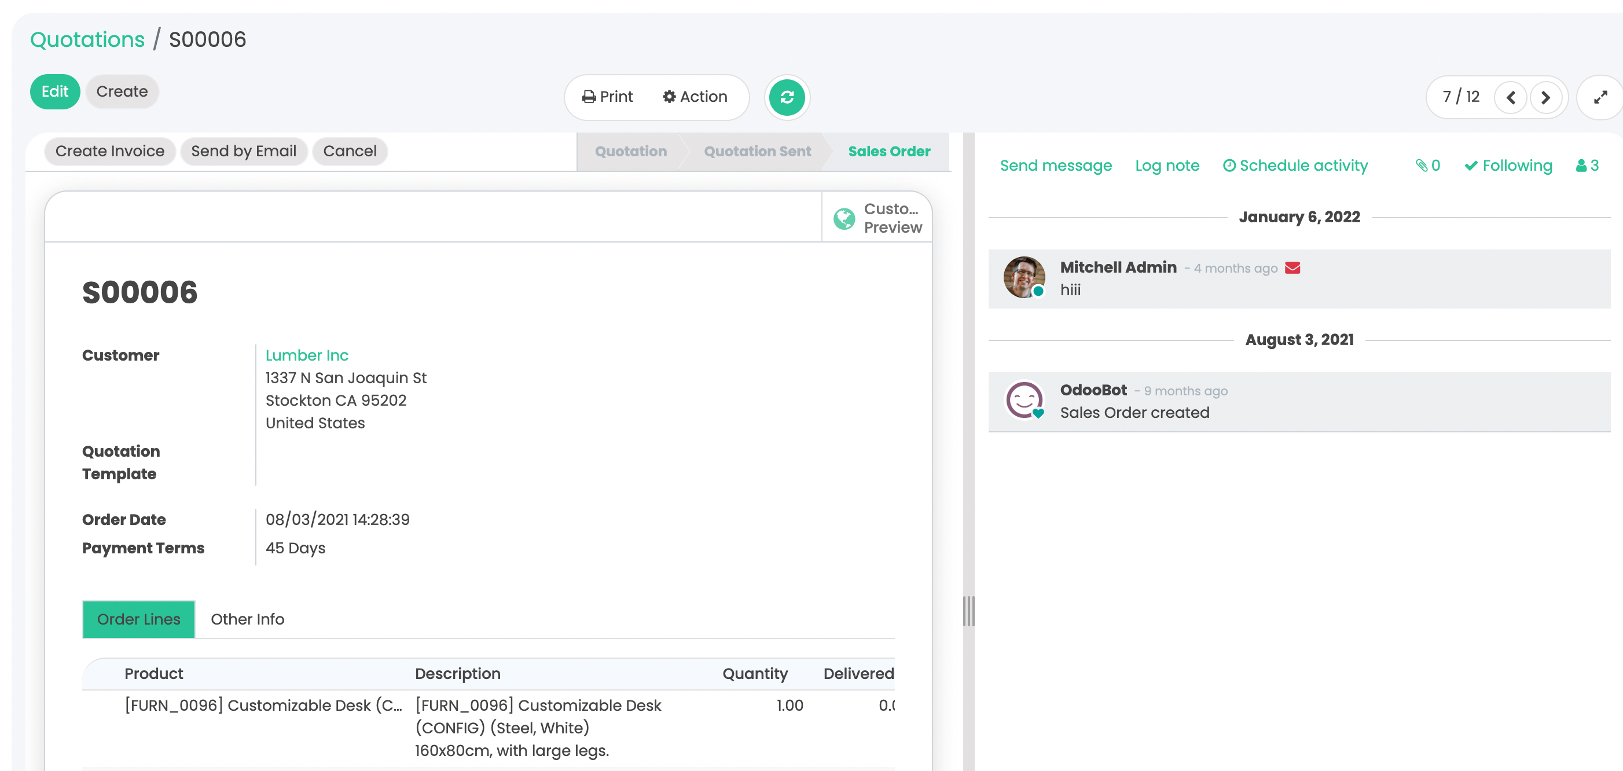Switch to the Other Info tab
This screenshot has width=1623, height=771.
click(x=247, y=619)
